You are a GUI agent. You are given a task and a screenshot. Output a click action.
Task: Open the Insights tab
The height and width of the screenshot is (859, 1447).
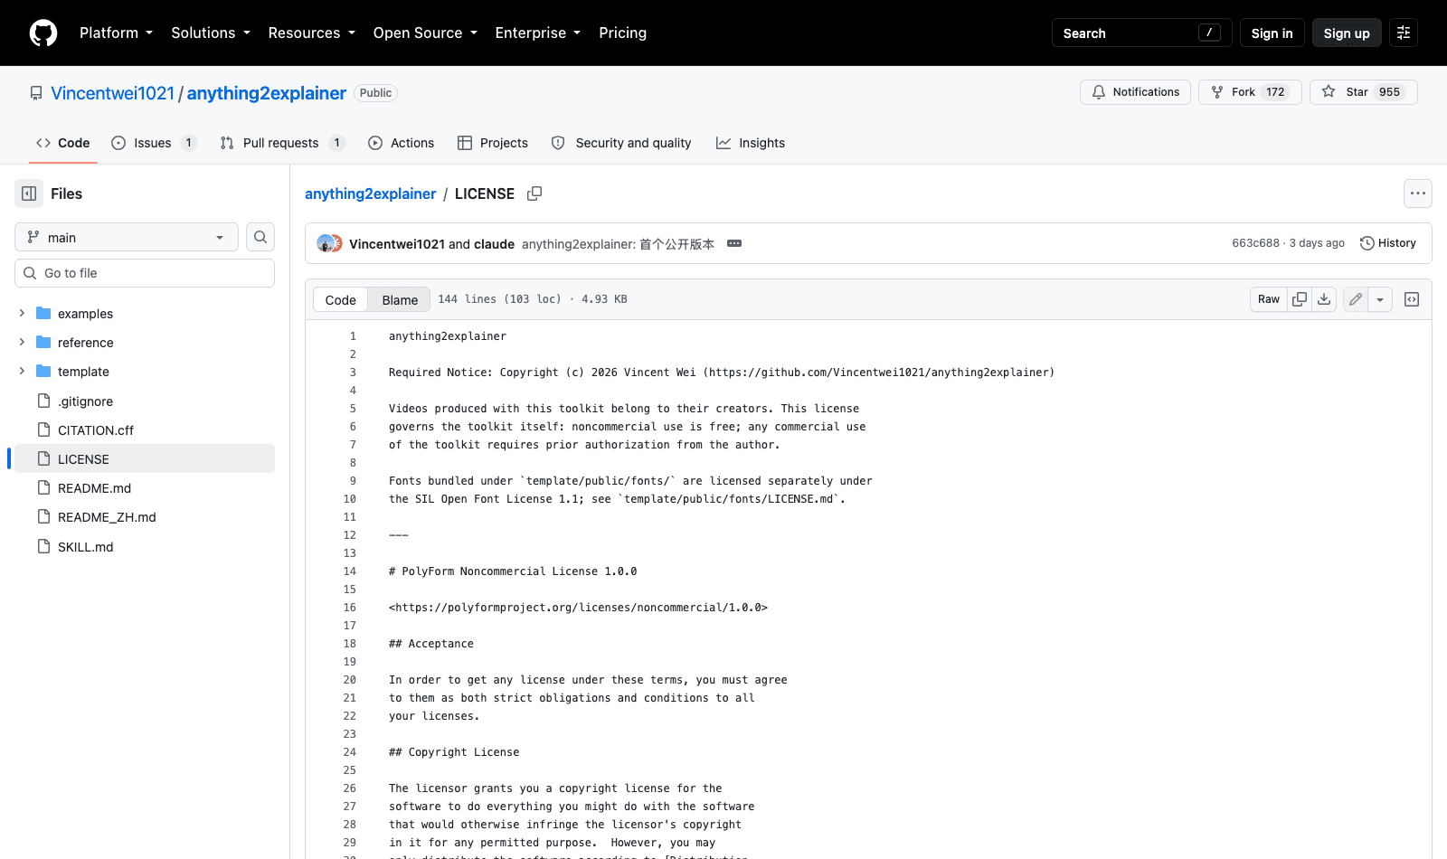pos(751,143)
